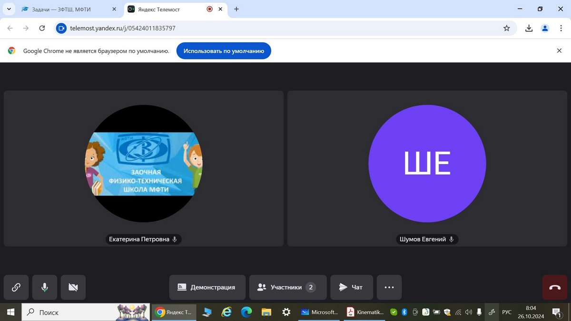The width and height of the screenshot is (571, 321).
Task: Hang up with the red phone button
Action: coord(555,287)
